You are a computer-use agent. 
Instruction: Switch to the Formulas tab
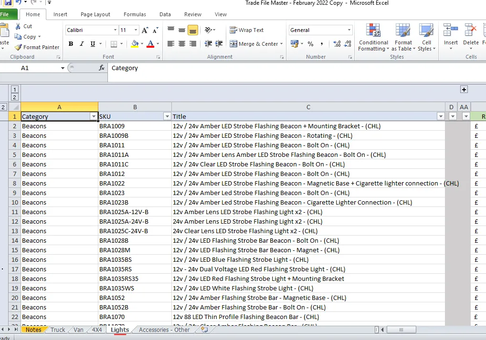click(x=135, y=15)
